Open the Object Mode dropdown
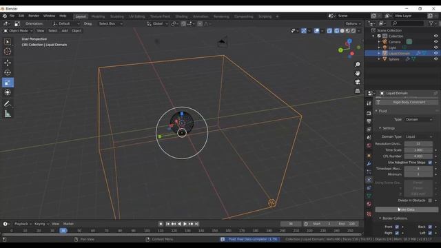The image size is (441, 248). (18, 30)
